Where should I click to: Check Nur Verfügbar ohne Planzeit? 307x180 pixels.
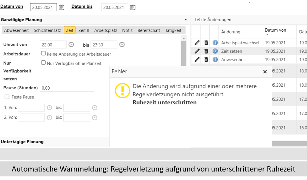point(43,63)
